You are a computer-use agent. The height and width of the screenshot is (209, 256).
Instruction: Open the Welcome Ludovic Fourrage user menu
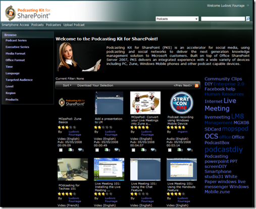[228, 6]
